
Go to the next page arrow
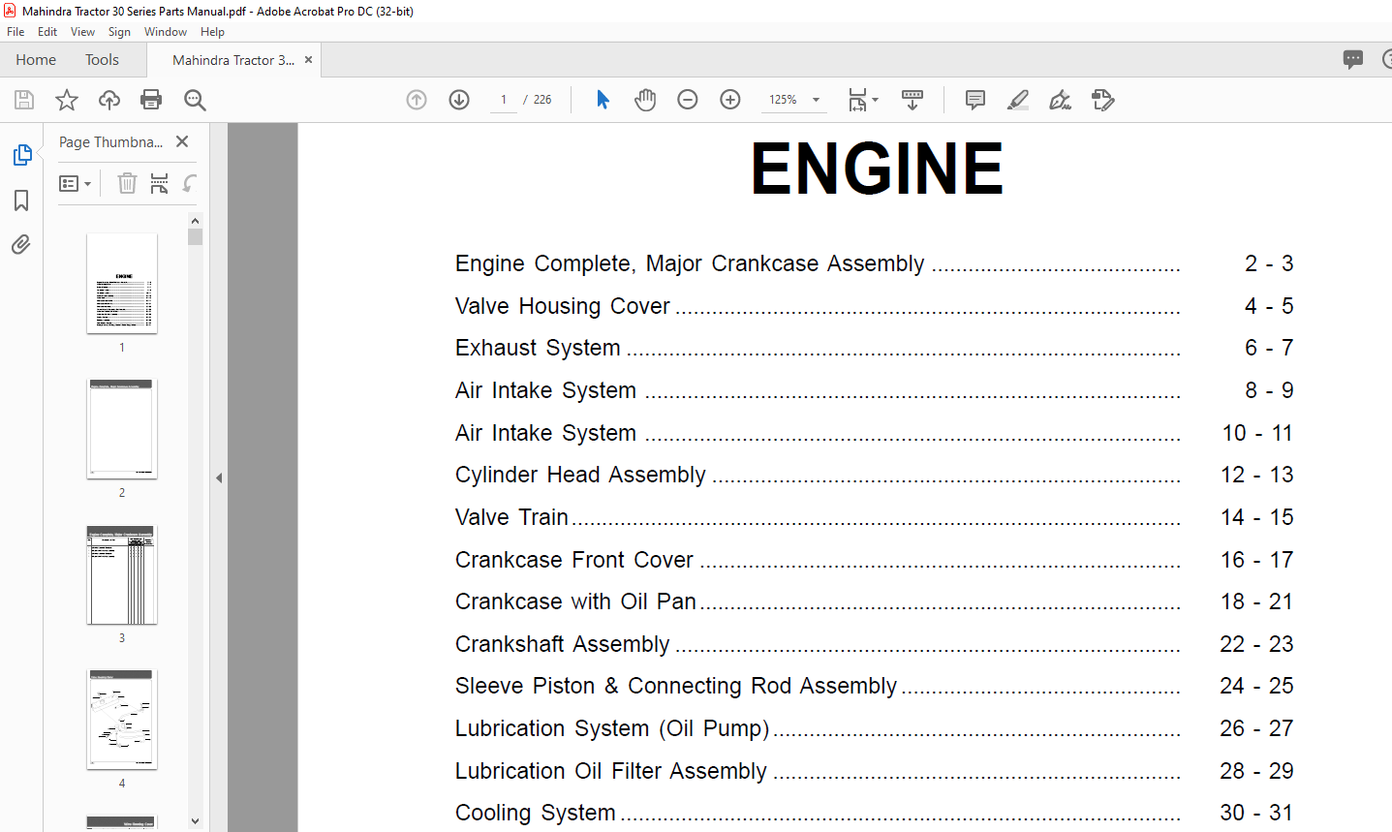point(459,100)
